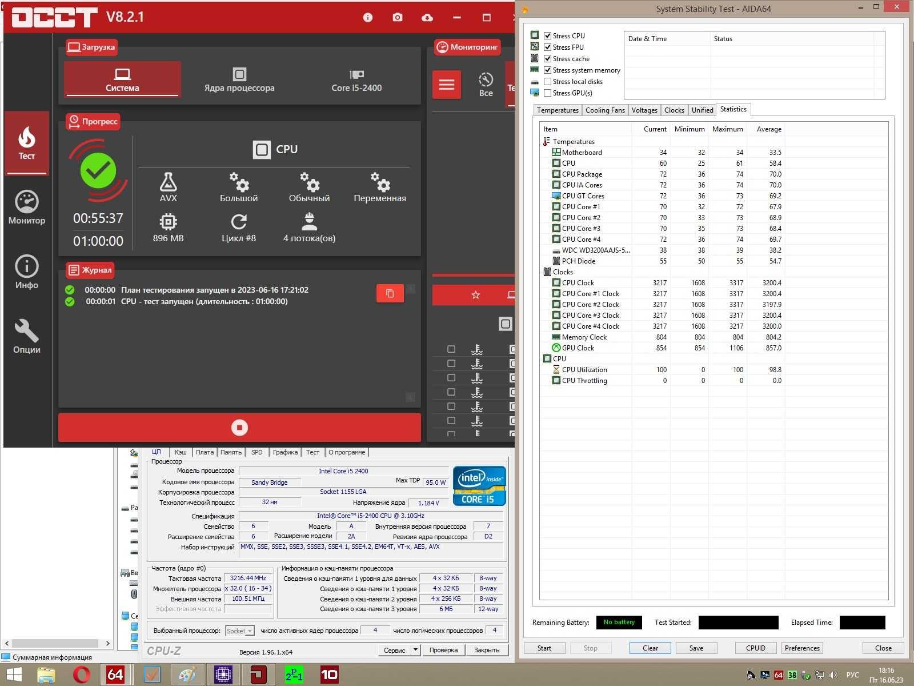Open CPU-Z chip icon in taskbar
The height and width of the screenshot is (686, 914).
pyautogui.click(x=223, y=675)
